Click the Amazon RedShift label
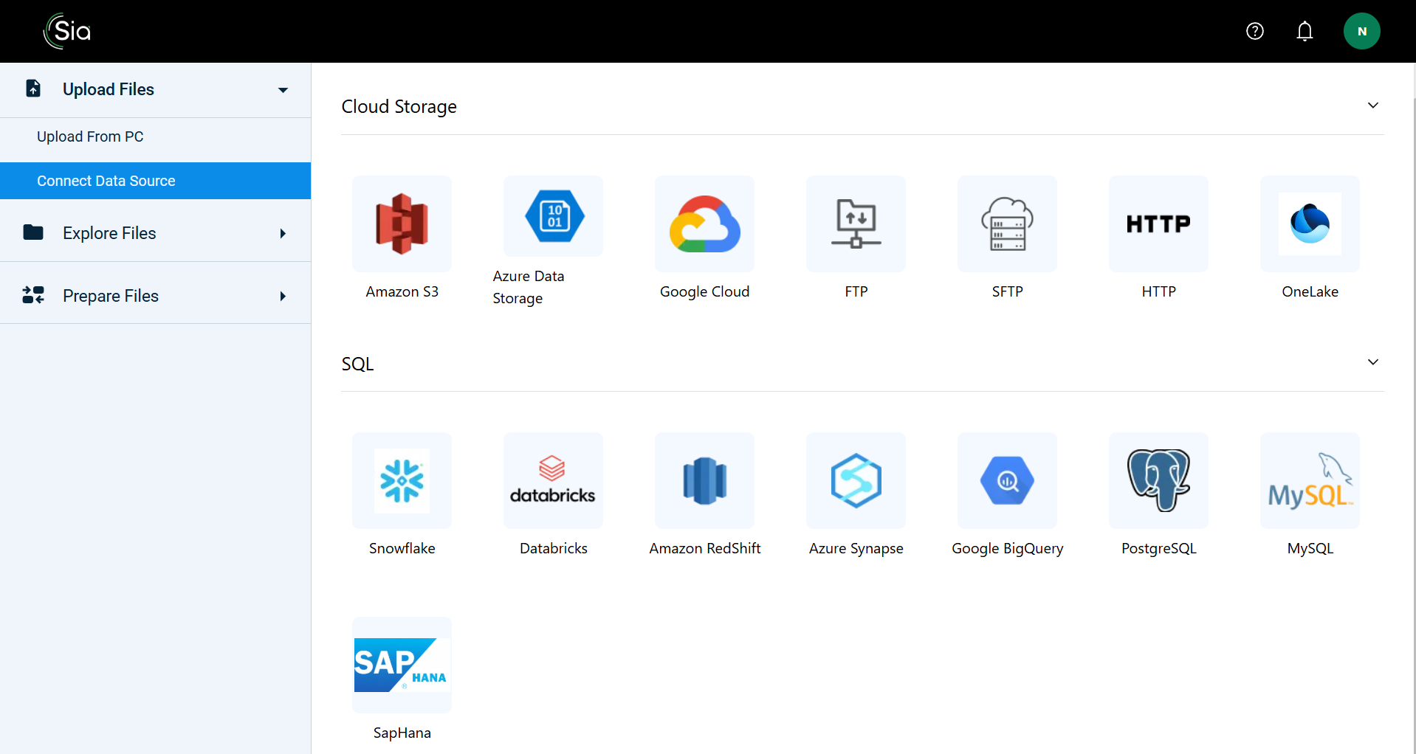The height and width of the screenshot is (754, 1416). click(704, 548)
